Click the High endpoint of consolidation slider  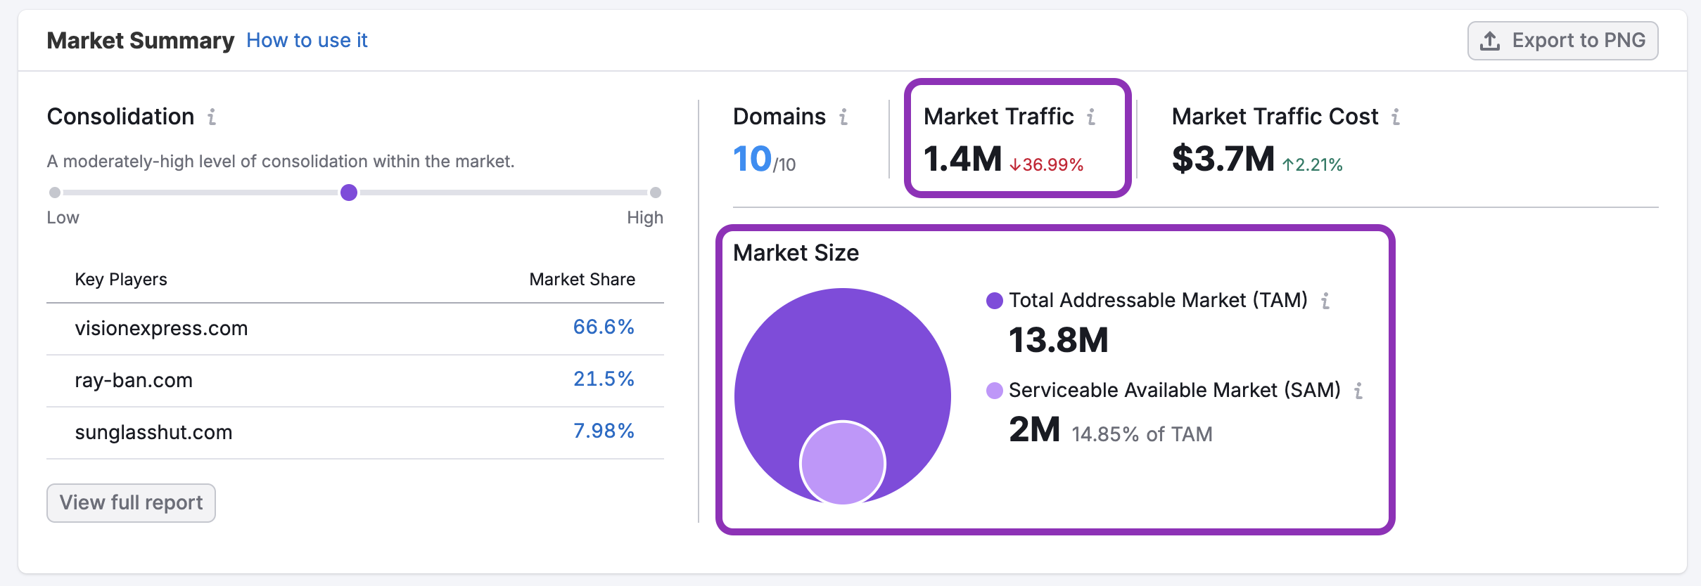(x=655, y=193)
